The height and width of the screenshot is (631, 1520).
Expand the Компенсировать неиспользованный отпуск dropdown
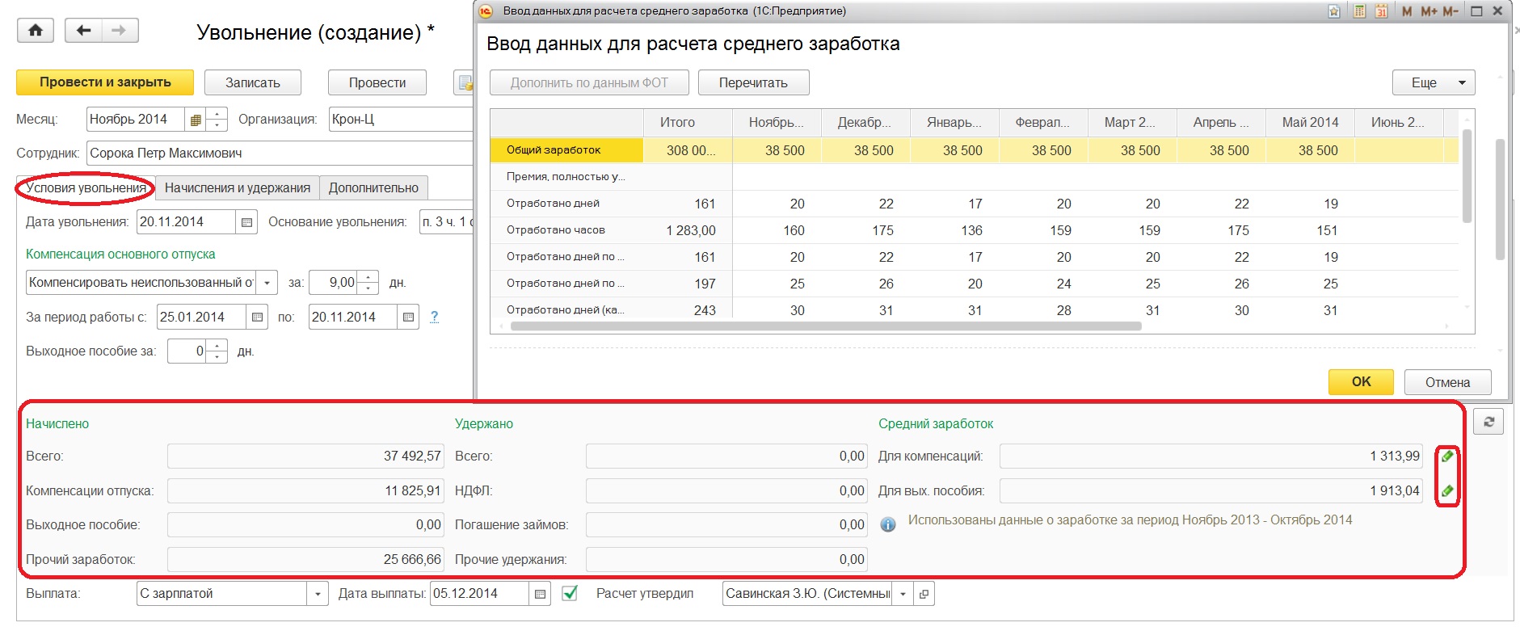267,283
